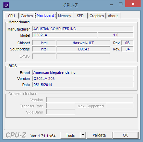Click the Haswell-ULT chipset field
Screen dimensions: 143x142
pos(83,43)
